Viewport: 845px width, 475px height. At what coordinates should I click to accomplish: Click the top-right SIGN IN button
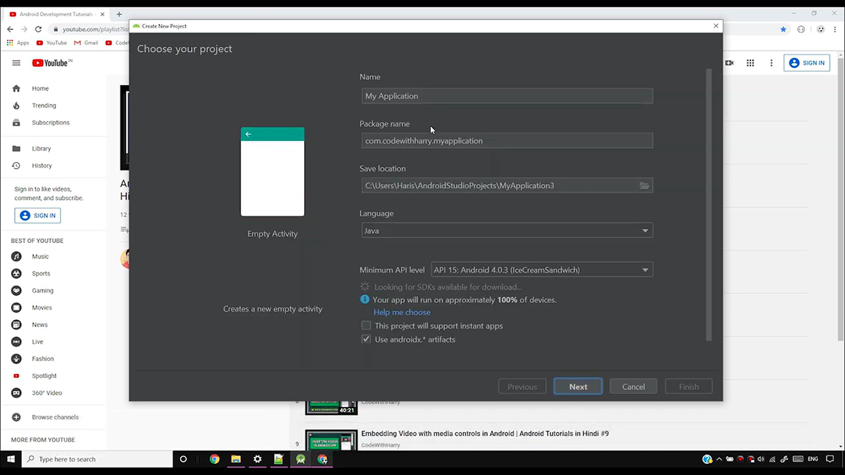point(807,63)
